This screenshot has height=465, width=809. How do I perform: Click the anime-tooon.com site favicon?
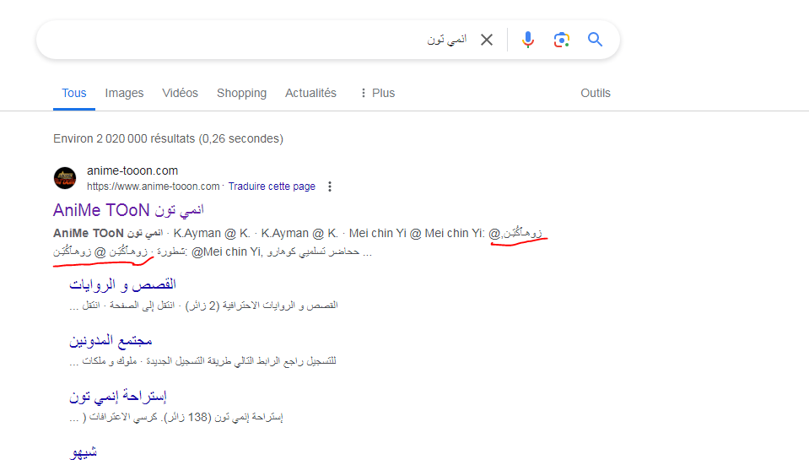(65, 178)
